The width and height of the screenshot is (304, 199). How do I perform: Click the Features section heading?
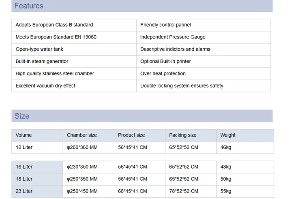click(x=29, y=6)
